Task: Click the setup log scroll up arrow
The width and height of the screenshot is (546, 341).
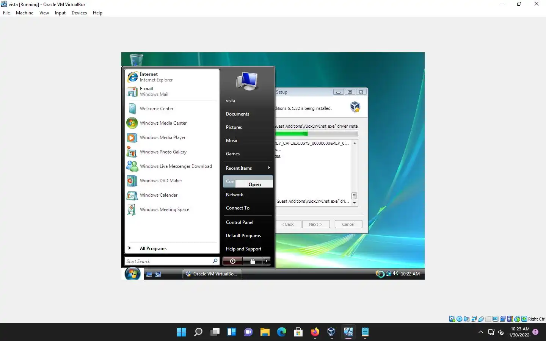Action: click(x=355, y=143)
